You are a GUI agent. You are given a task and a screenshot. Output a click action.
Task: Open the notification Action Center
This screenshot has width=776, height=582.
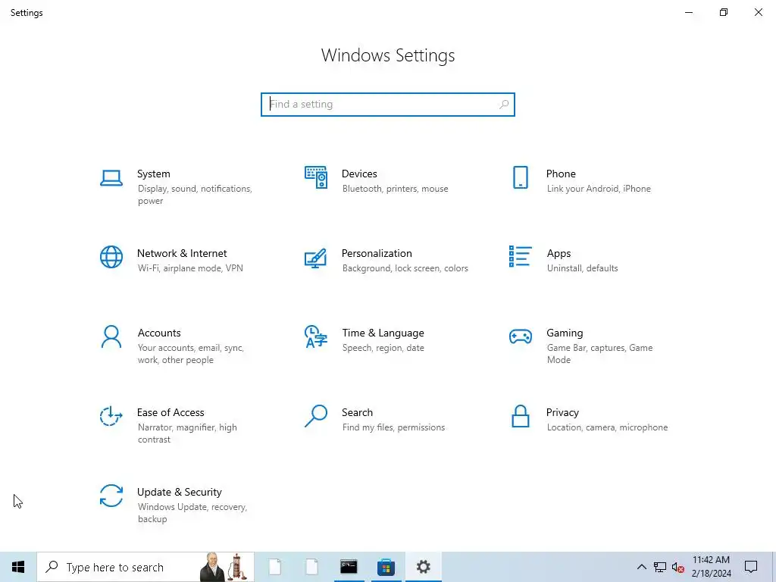tap(751, 567)
